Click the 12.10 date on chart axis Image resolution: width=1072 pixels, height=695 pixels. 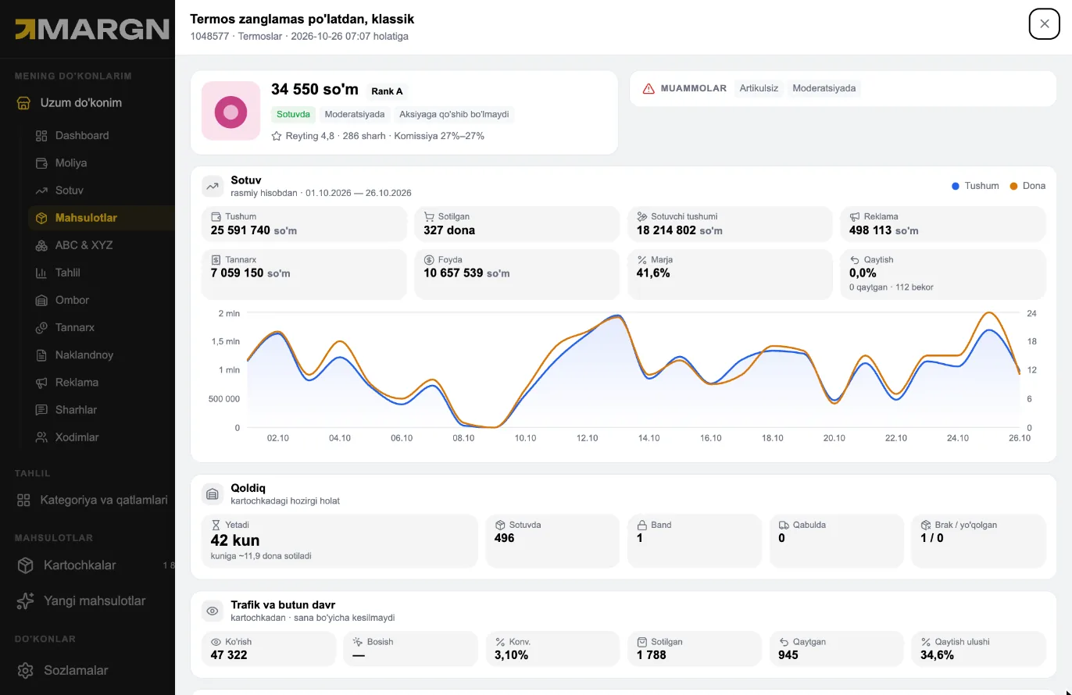587,438
